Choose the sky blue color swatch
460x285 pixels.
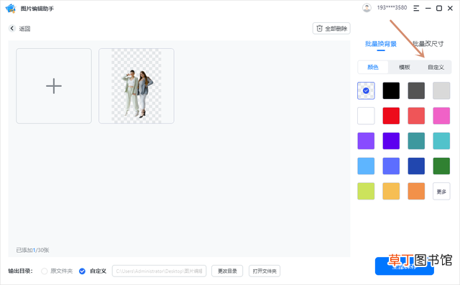point(366,166)
